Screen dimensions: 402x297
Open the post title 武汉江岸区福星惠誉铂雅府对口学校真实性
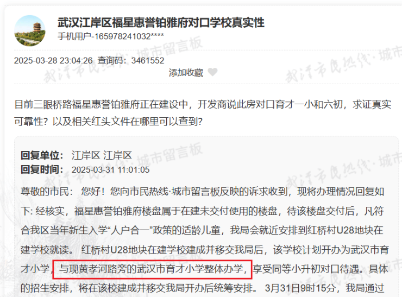tap(161, 23)
